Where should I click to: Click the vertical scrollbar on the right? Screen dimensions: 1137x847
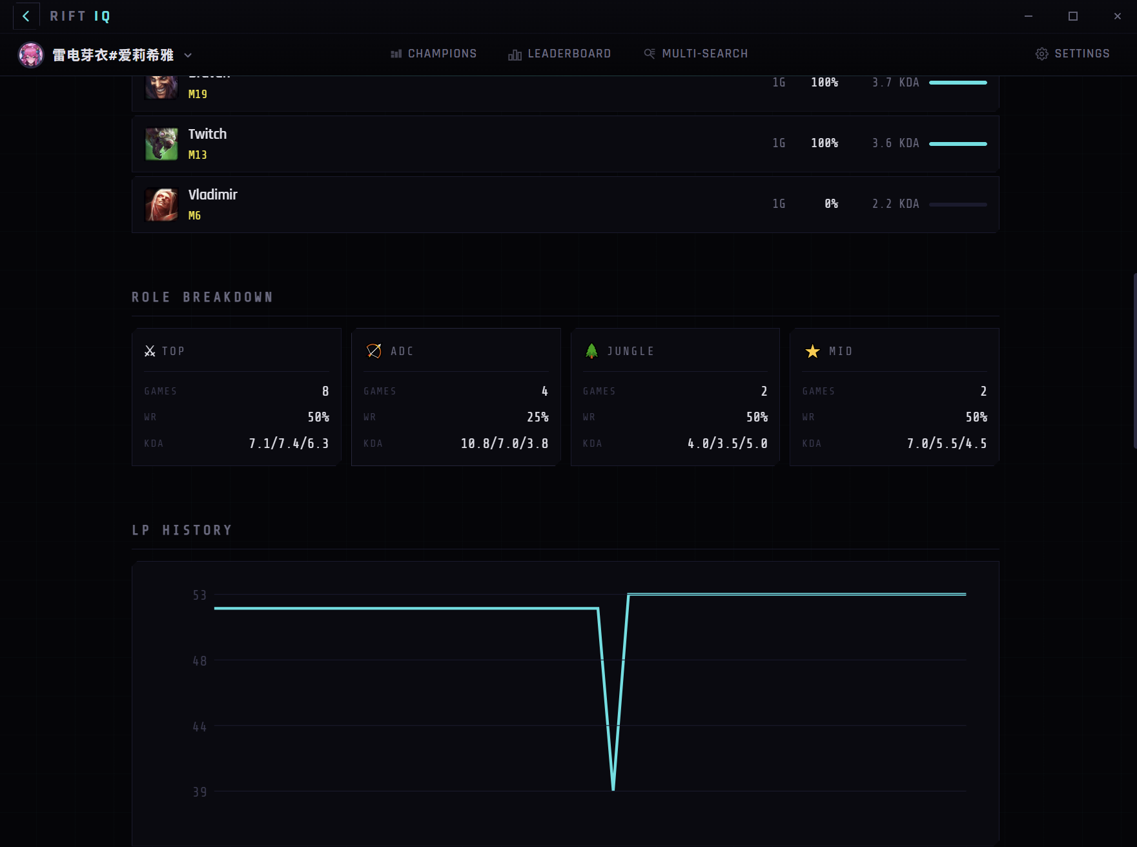pos(1134,362)
